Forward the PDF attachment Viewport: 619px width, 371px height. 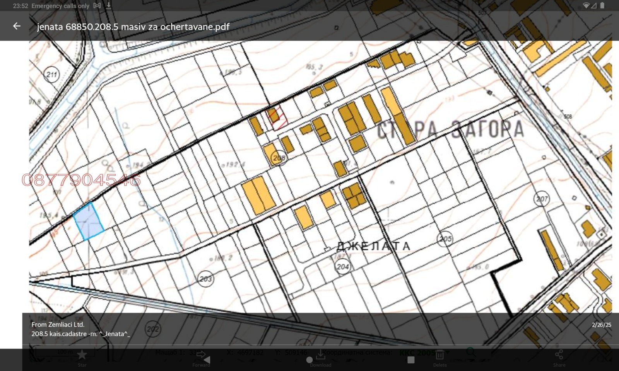tap(201, 357)
